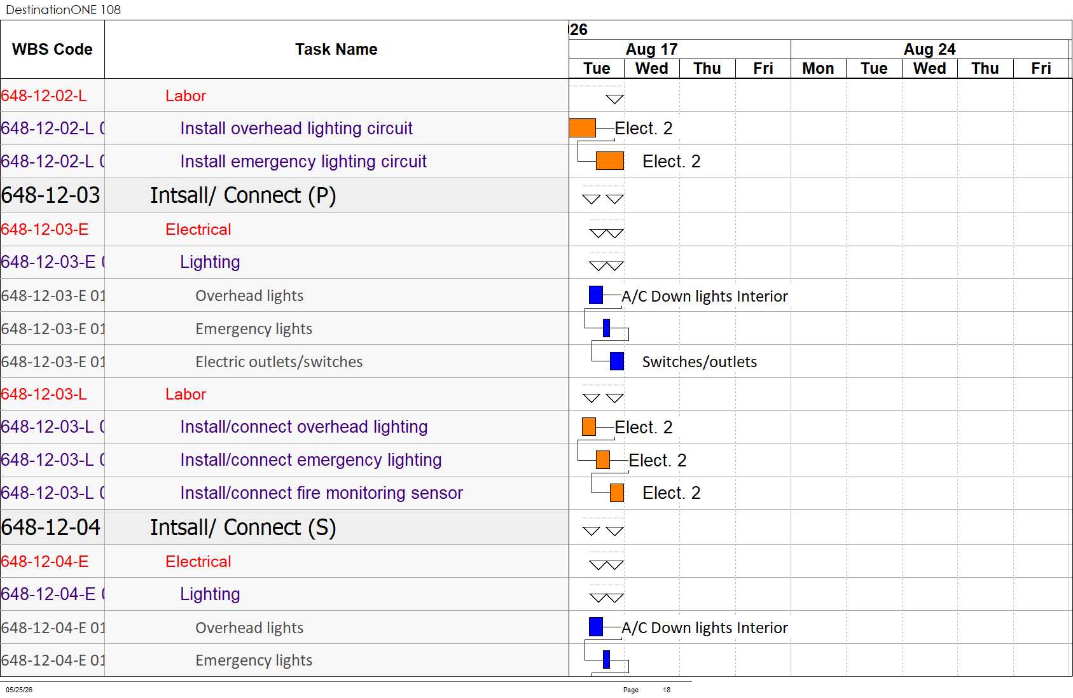
Task: Click the blue bar labeled Switches/outlets
Action: [617, 361]
